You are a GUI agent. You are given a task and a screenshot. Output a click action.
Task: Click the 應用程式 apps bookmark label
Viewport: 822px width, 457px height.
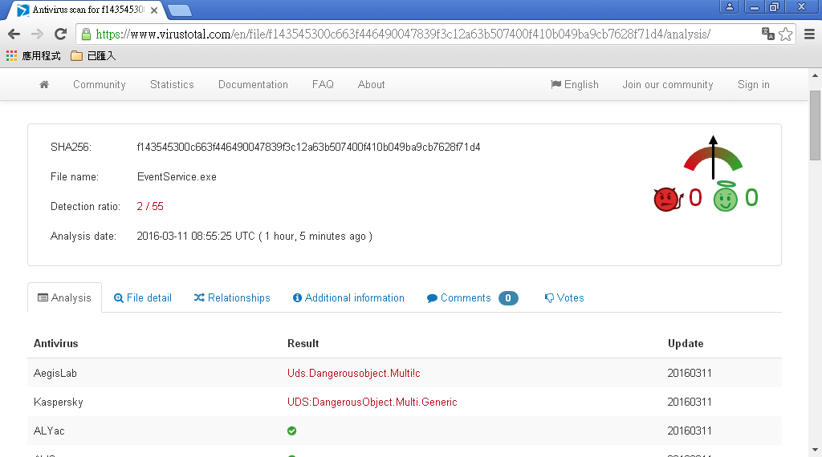41,55
